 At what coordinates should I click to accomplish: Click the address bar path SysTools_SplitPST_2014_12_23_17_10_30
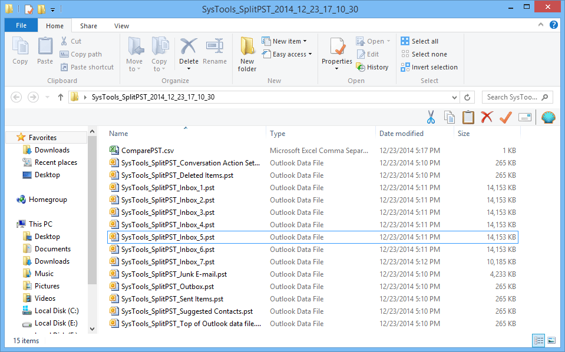click(x=153, y=97)
